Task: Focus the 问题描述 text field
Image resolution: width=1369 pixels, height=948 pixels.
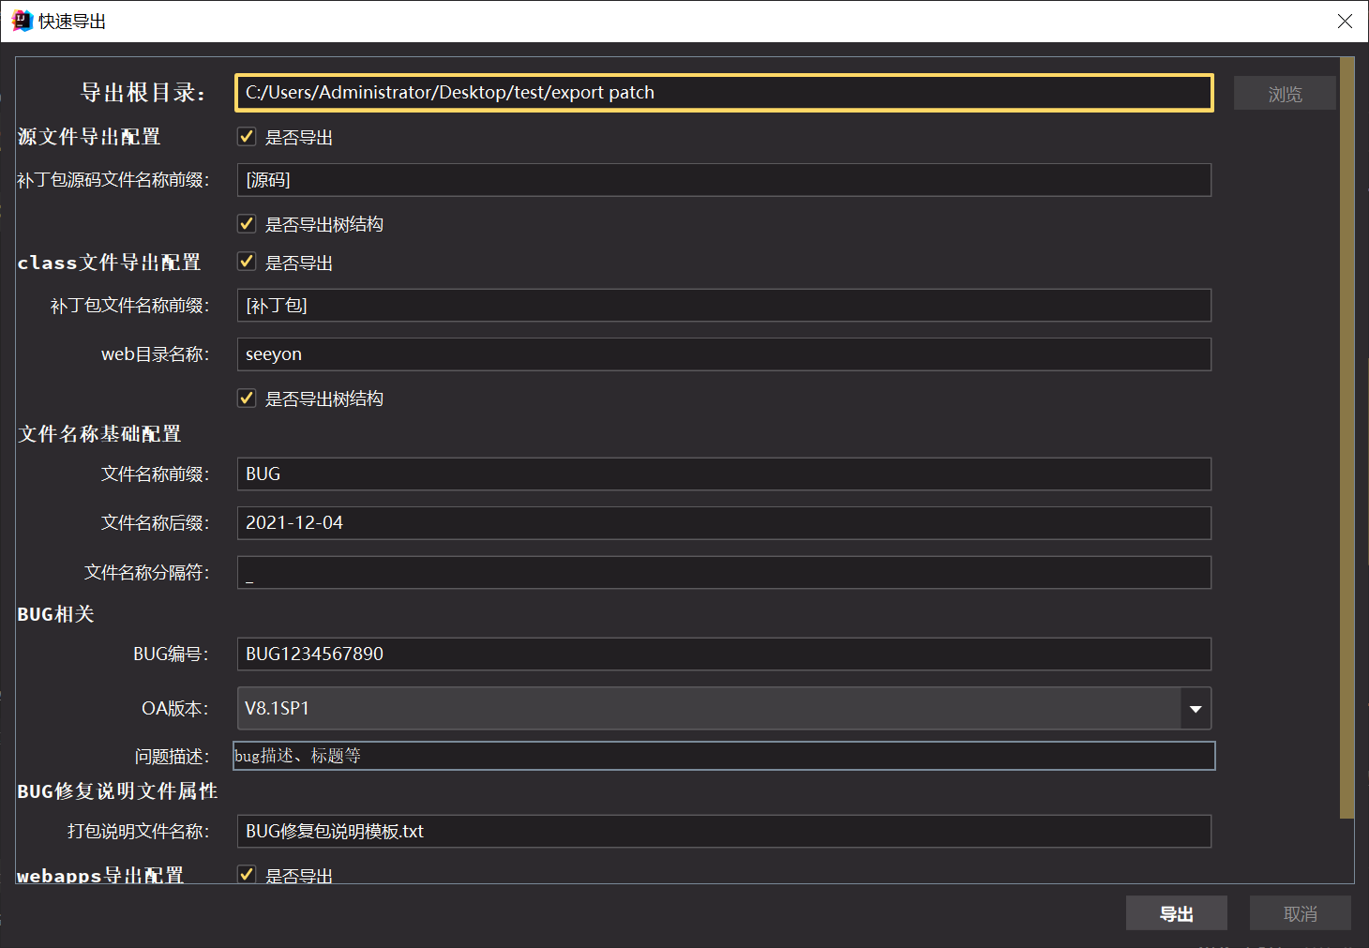Action: tap(724, 756)
